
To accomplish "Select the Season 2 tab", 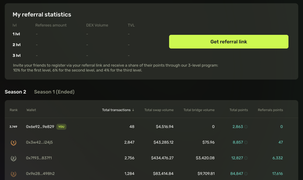I will (16, 92).
